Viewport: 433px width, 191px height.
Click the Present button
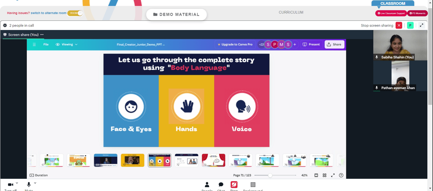click(311, 45)
